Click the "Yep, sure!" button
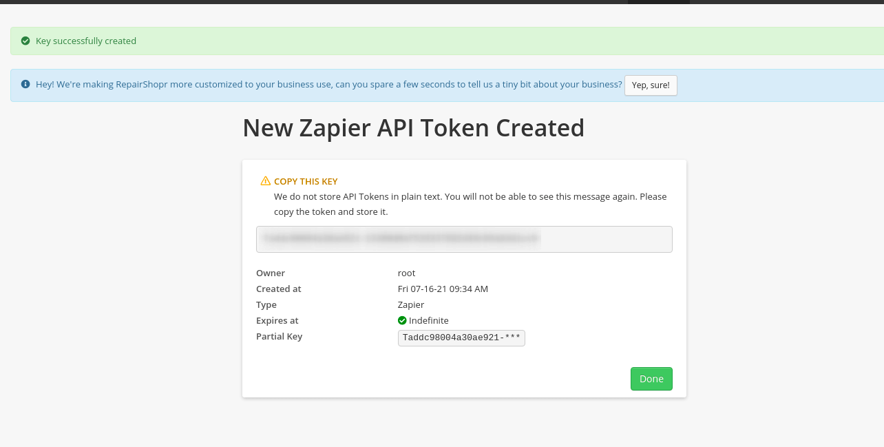The height and width of the screenshot is (447, 884). pyautogui.click(x=651, y=85)
